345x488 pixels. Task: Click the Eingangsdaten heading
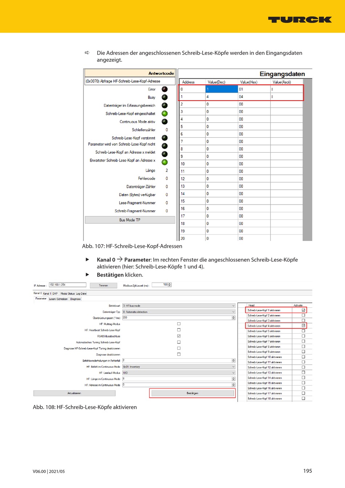(282, 74)
